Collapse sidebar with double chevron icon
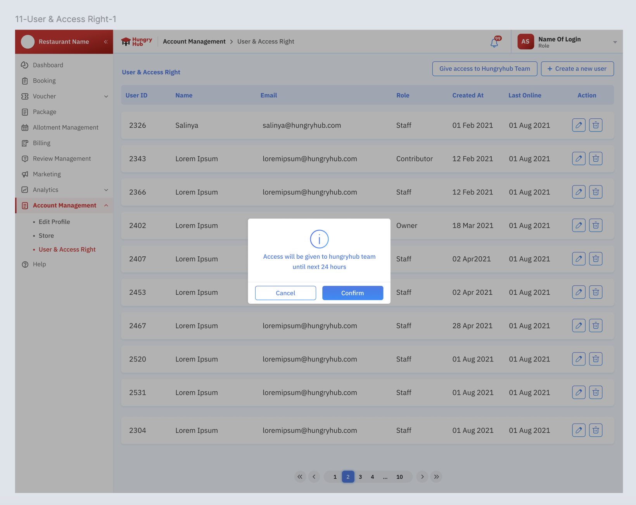 [x=105, y=42]
